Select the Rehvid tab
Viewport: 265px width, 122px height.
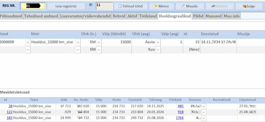[x=119, y=16]
